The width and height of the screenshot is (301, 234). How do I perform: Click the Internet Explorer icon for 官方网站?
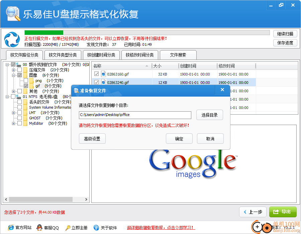click(x=11, y=228)
